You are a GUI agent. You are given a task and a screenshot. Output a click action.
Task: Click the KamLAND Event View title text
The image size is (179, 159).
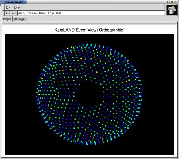pos(89,30)
